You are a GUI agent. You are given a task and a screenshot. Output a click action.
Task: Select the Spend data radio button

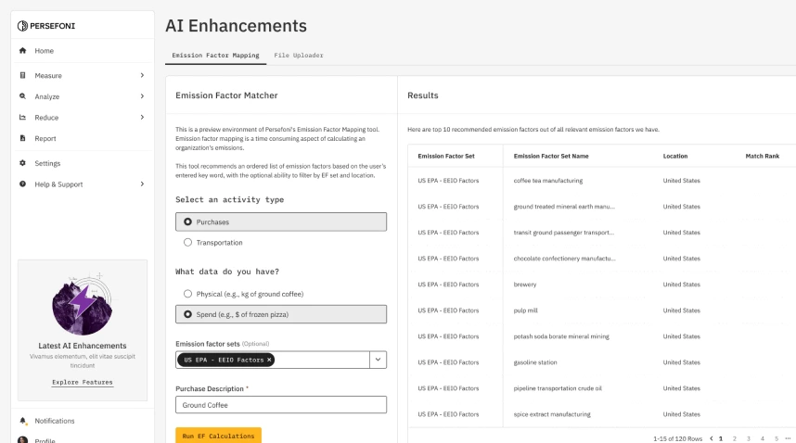188,316
